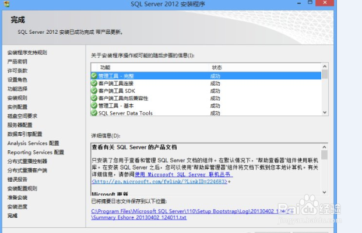Open the Setup Bootstrap log path link
362x233 pixels.
pyautogui.click(x=192, y=211)
